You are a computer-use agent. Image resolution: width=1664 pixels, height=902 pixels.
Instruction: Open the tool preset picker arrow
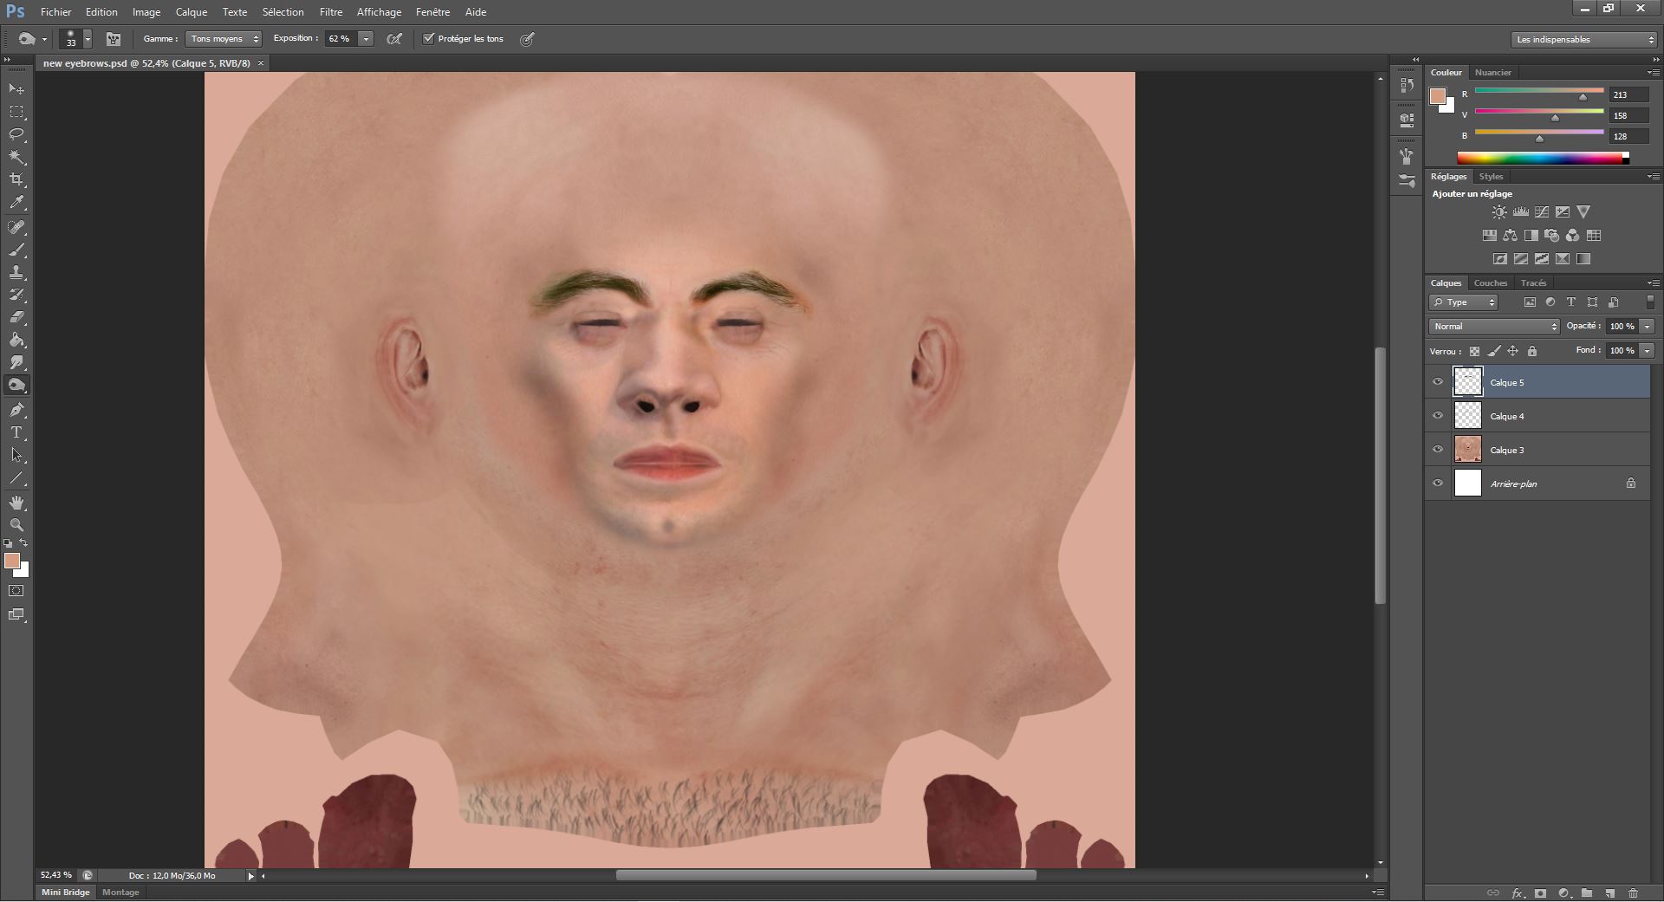[x=44, y=39]
